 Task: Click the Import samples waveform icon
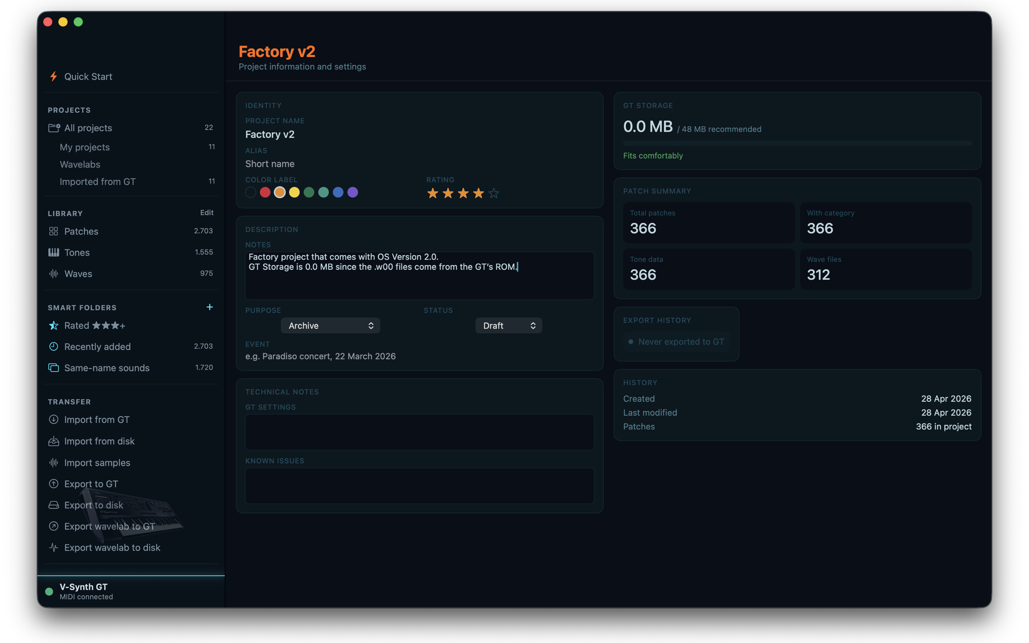(54, 463)
